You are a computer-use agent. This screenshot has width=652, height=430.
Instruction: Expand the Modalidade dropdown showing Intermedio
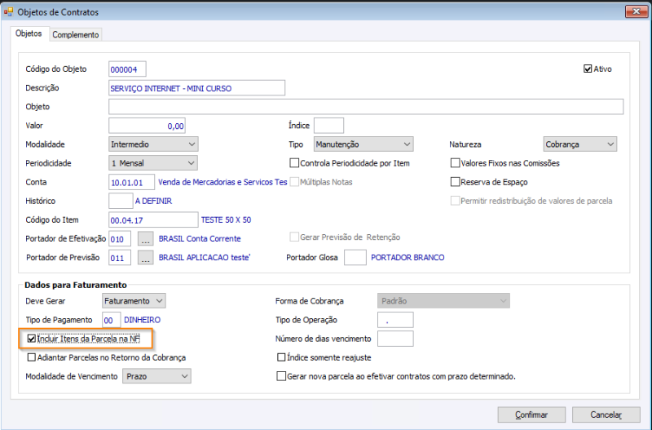coord(153,144)
